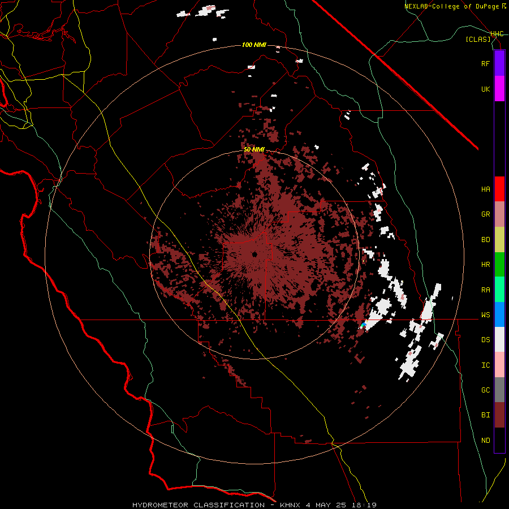
Task: Click the BD legend label
Action: (x=485, y=240)
